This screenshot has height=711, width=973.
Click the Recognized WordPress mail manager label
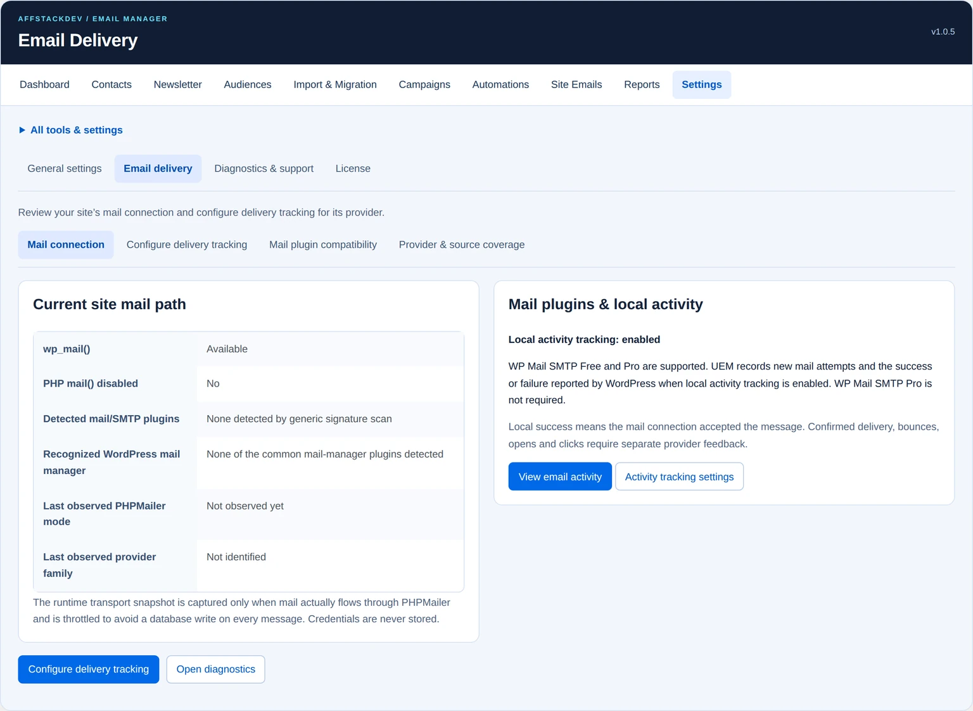tap(111, 463)
